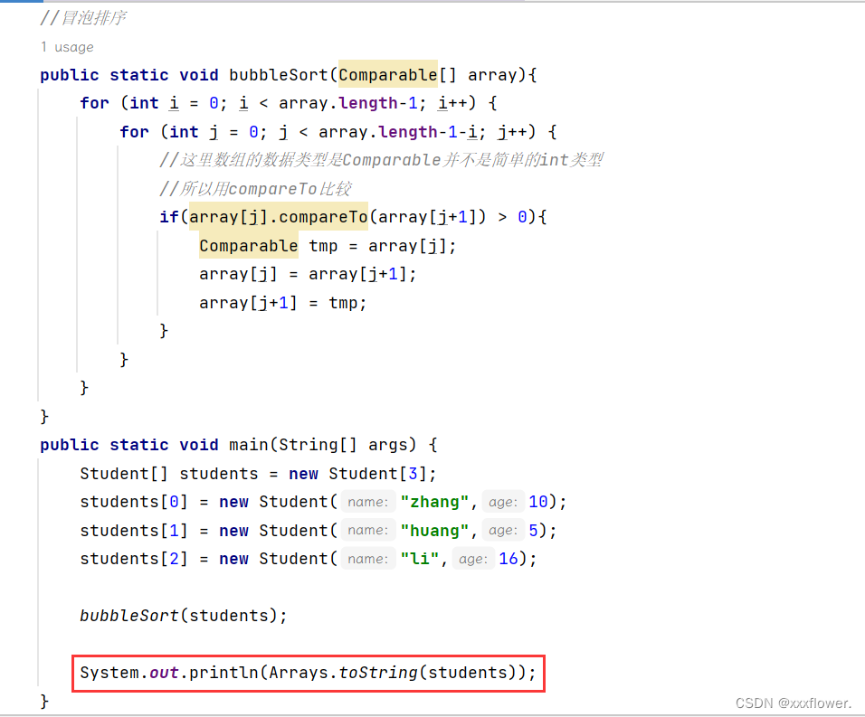Click the "//冒泡排序" comment line
Viewport: 865px width, 717px height.
82,18
